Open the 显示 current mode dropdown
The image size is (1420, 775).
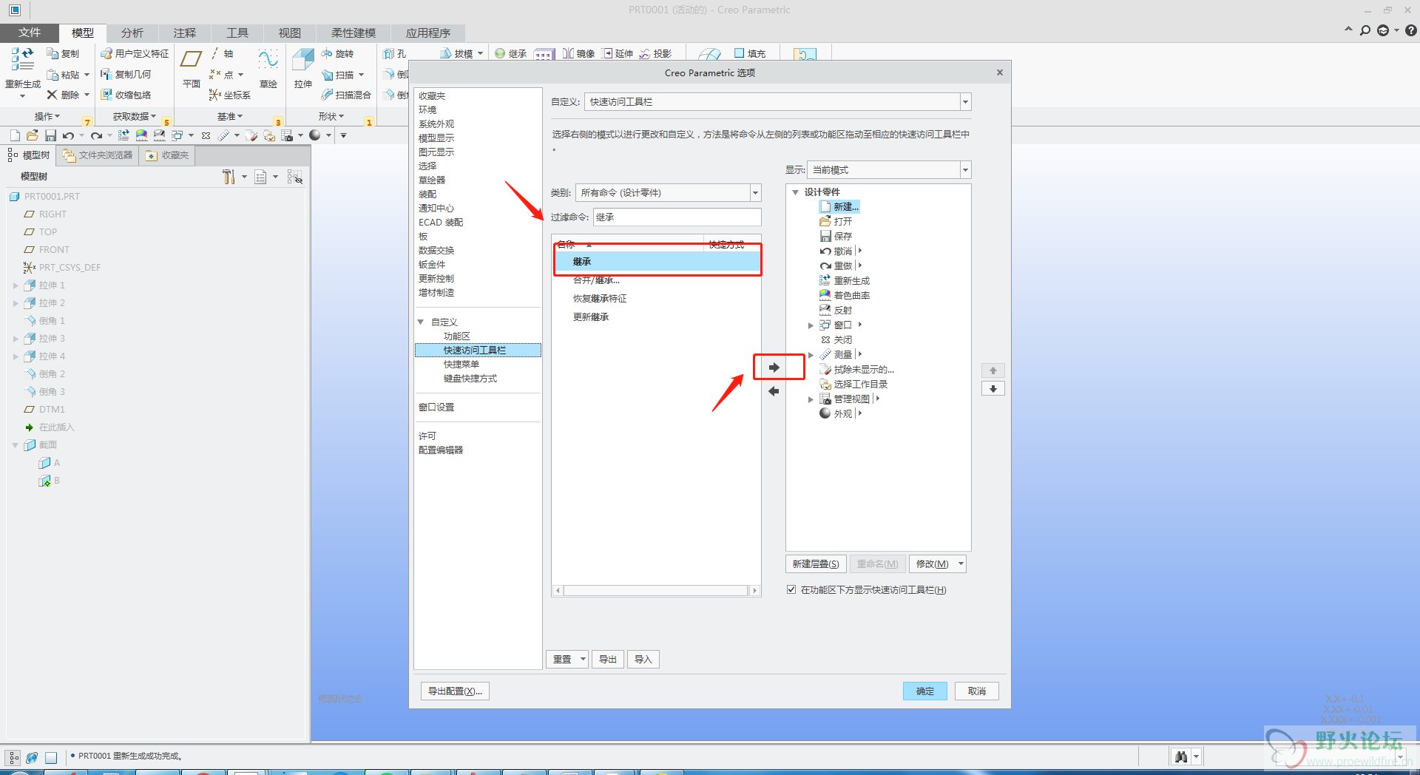[x=965, y=170]
